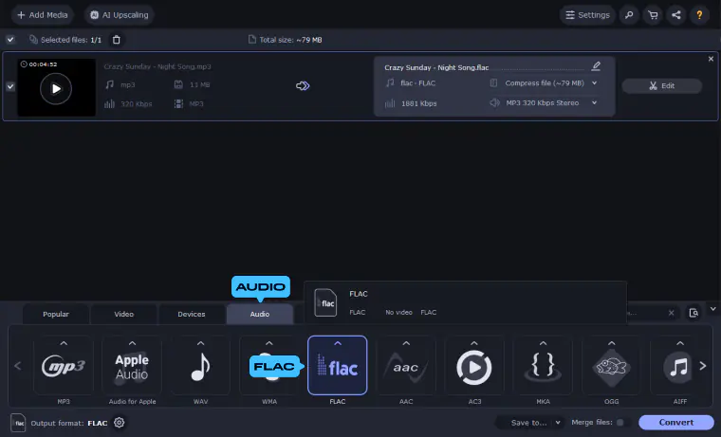Choose the OGG format icon
The width and height of the screenshot is (721, 437).
612,367
